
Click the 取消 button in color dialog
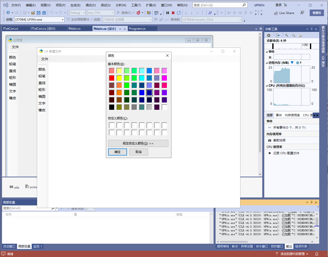click(139, 152)
